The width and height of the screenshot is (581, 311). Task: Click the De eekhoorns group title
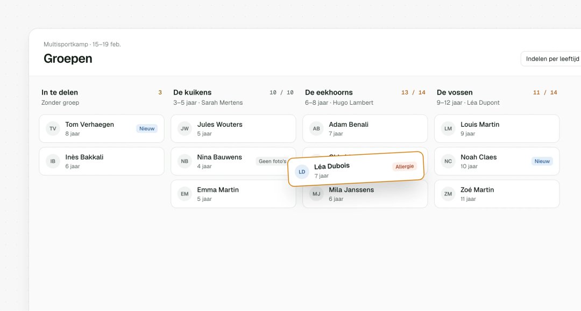[x=329, y=92]
